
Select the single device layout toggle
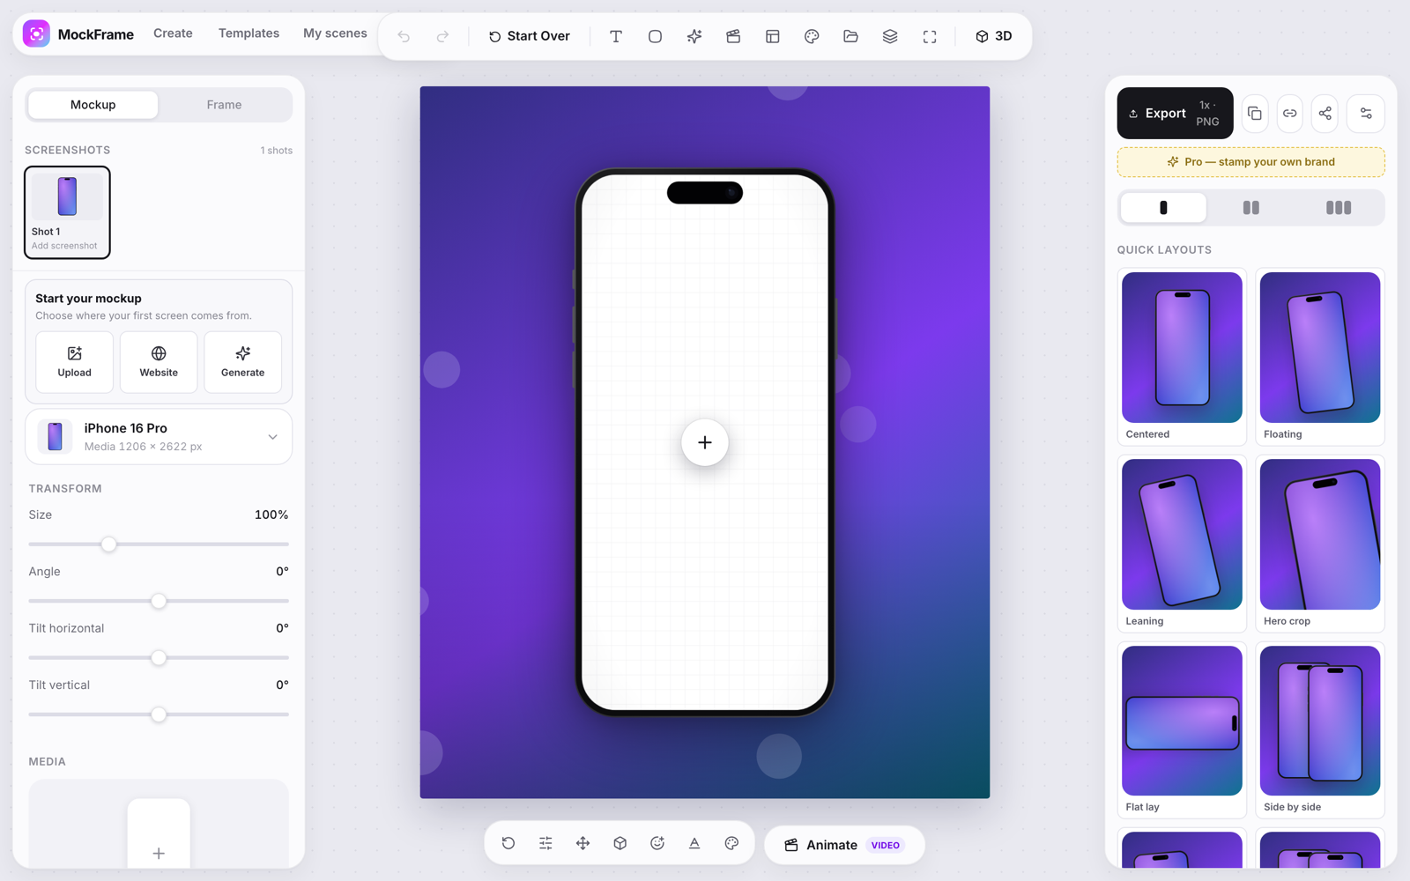[1163, 208]
